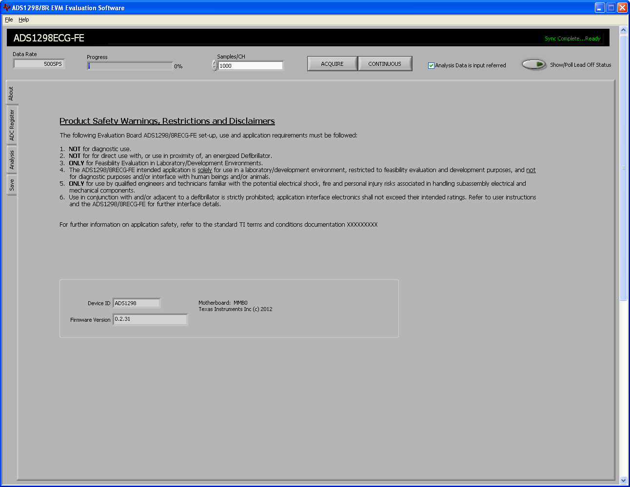Toggle the Show/Poll Lead Off Status switch
Viewport: 630px width, 487px height.
point(534,65)
